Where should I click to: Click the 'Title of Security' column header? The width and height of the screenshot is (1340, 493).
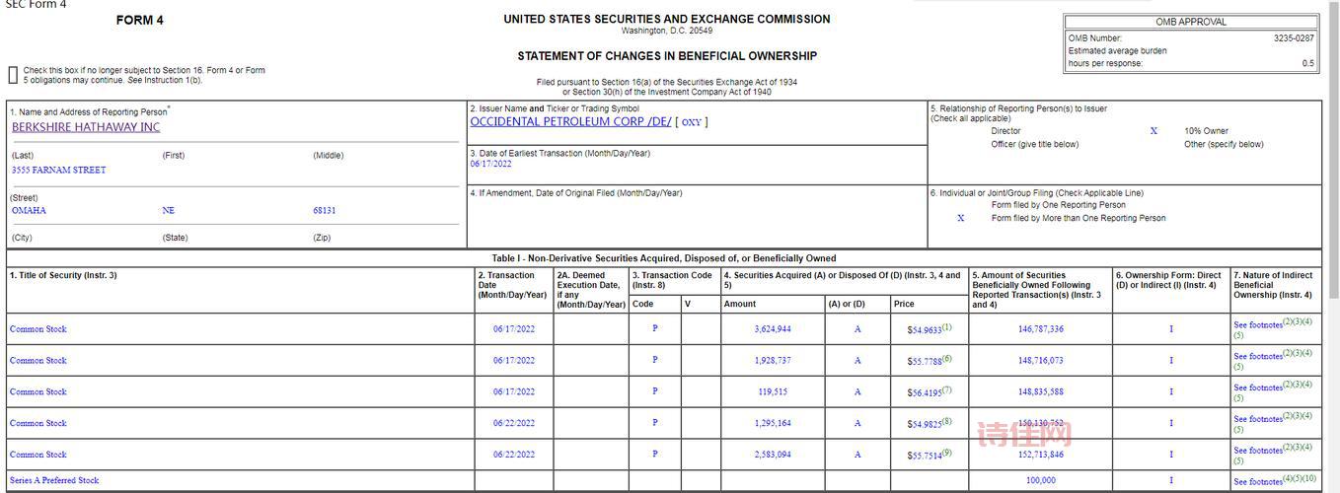(x=63, y=276)
